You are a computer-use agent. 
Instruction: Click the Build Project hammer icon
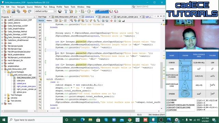[66, 11]
